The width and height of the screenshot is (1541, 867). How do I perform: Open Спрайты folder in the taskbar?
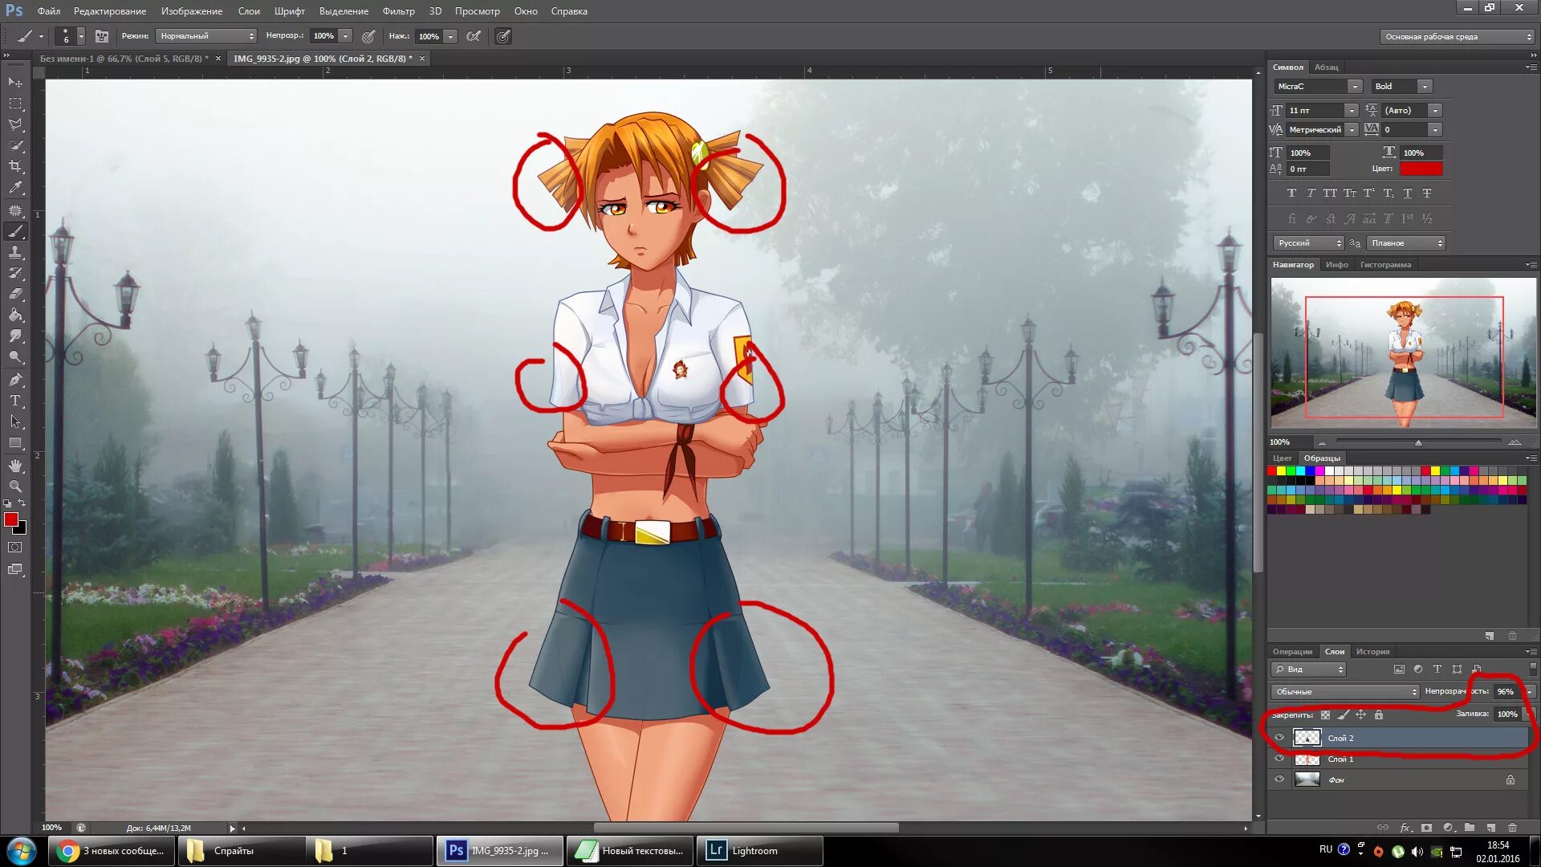click(x=241, y=851)
